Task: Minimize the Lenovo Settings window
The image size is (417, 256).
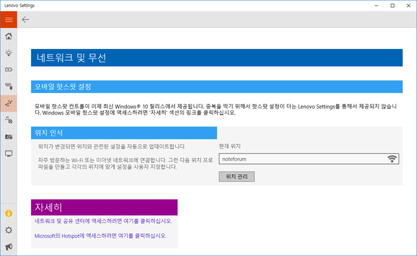Action: 376,5
